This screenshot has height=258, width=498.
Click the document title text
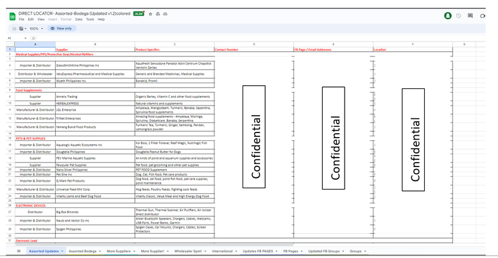pyautogui.click(x=74, y=13)
